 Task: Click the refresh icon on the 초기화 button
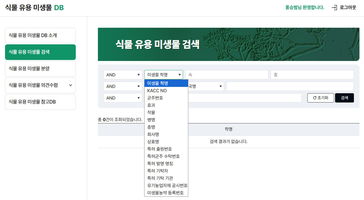[x=315, y=98]
